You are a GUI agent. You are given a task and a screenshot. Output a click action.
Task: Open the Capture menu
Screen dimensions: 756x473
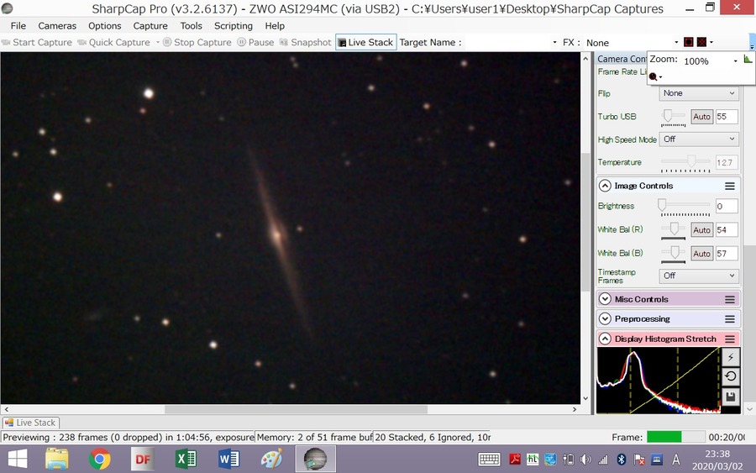point(150,25)
